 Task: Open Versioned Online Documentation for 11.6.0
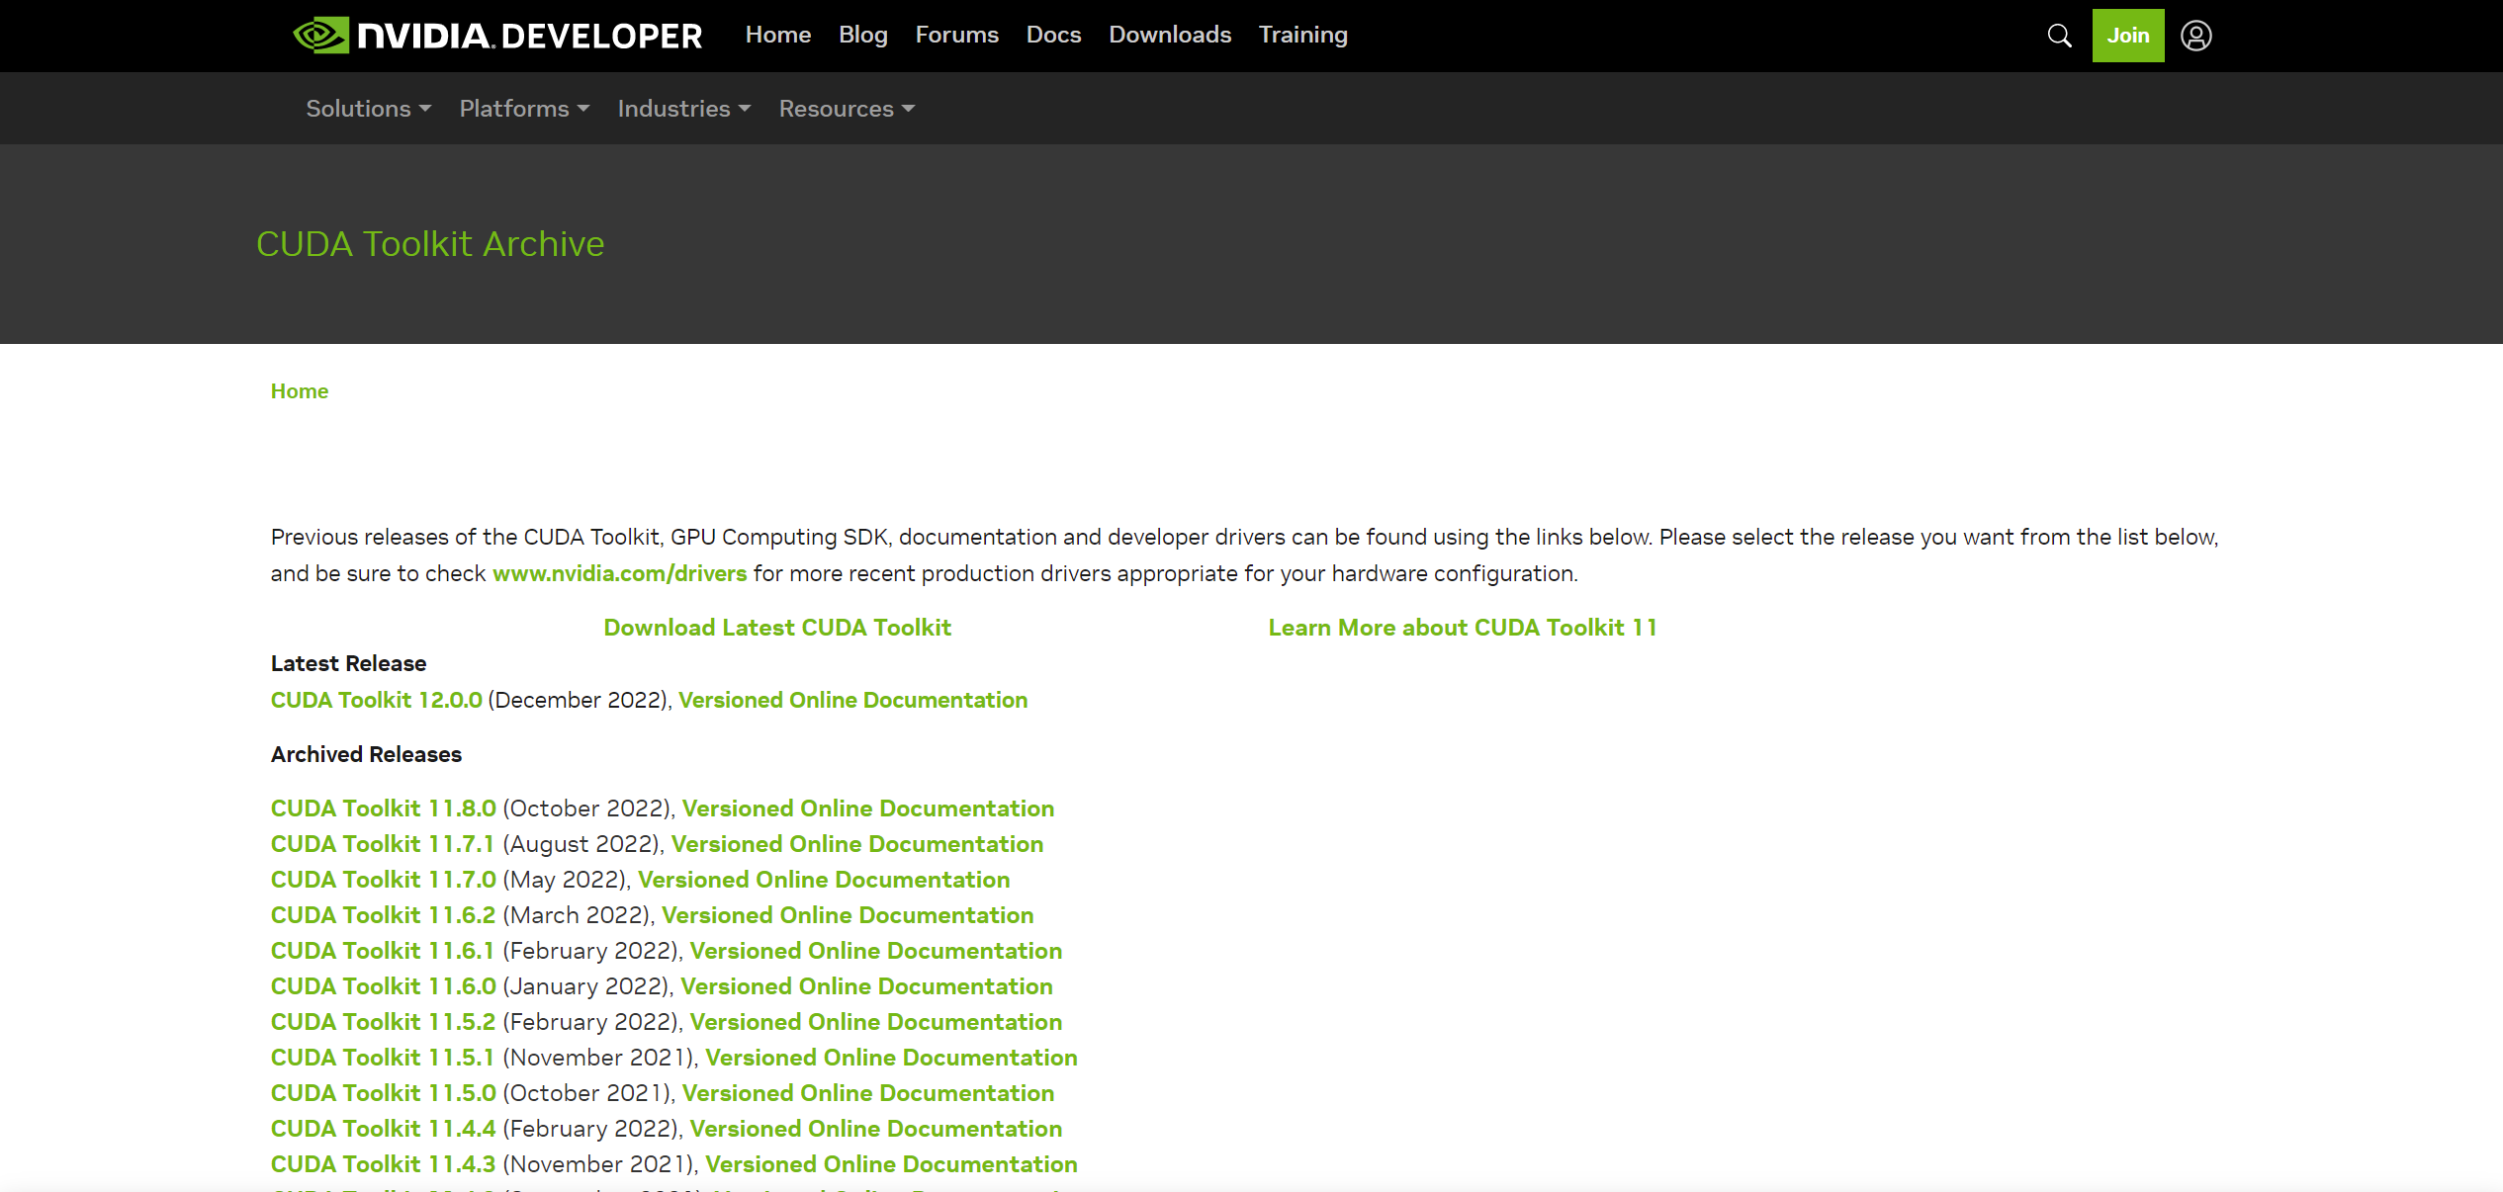(x=866, y=986)
